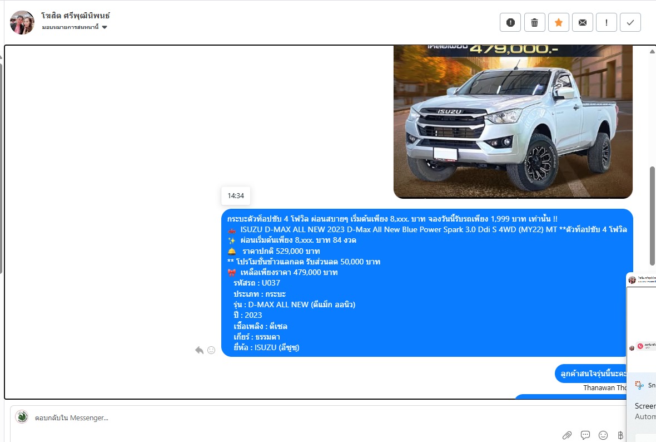
Task: Delete conversation with the trash icon
Action: [x=534, y=23]
